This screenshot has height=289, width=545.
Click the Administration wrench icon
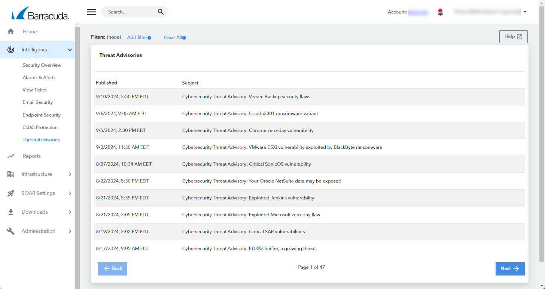tap(11, 231)
